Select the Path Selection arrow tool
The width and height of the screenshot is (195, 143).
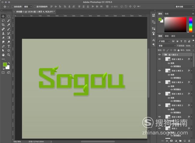click(3, 50)
